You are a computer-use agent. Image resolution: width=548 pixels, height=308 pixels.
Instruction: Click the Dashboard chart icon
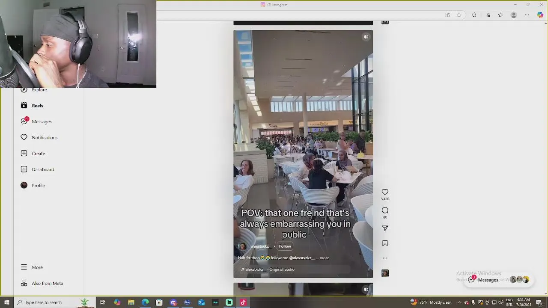click(x=24, y=169)
